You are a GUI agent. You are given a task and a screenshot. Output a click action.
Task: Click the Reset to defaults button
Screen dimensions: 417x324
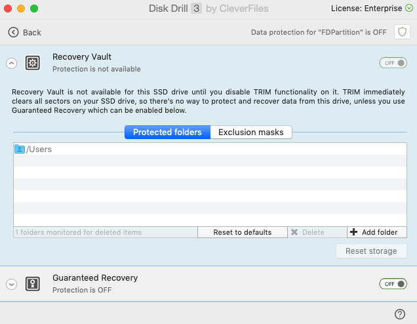[x=243, y=232]
